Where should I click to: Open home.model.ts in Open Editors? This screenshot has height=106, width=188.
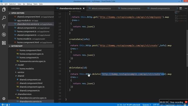[x=31, y=39]
